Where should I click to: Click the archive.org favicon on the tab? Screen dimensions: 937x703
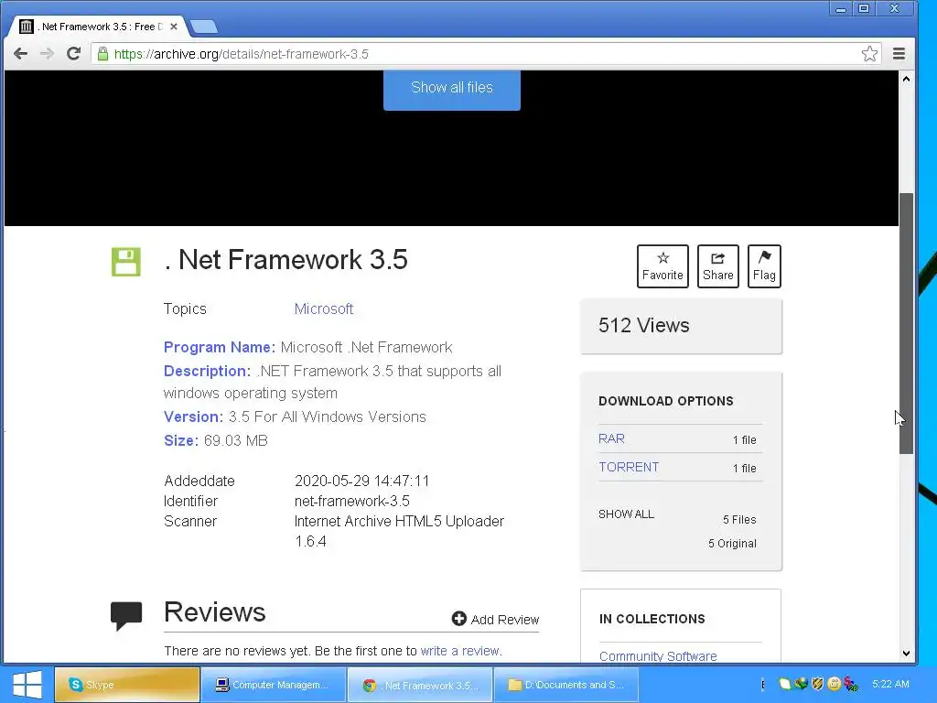coord(26,27)
